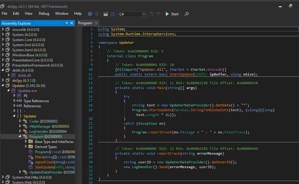299x184 pixels.
Task: Open Assembly Explorer window options arrow
Action: [x=67, y=23]
